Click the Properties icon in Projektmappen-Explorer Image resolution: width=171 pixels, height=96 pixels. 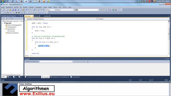[3, 18]
